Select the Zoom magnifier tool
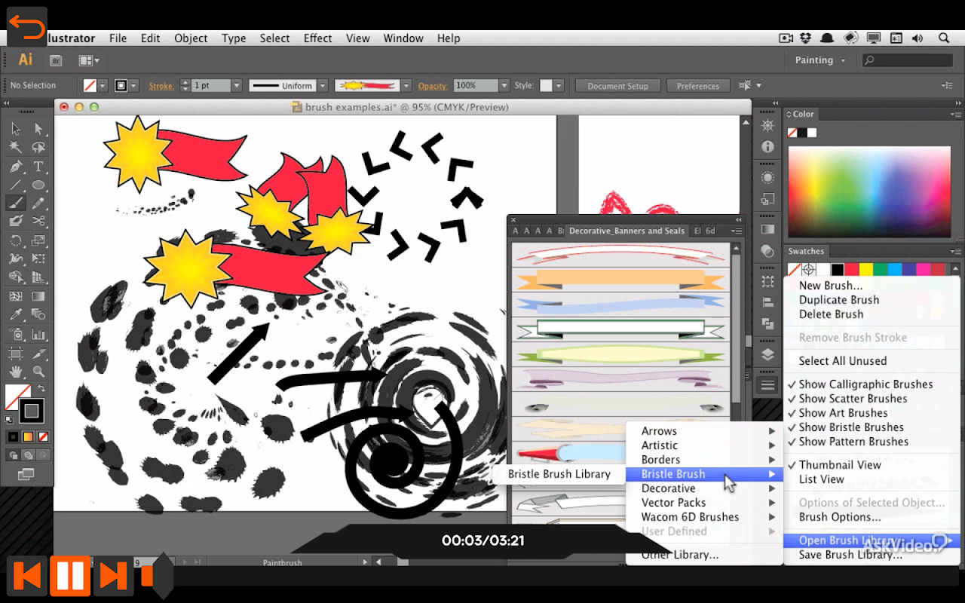Viewport: 965px width, 603px height. [x=38, y=372]
